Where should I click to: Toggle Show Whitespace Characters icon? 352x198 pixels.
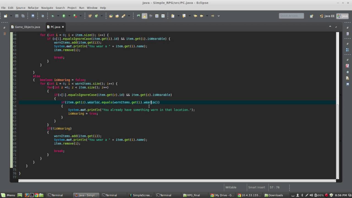pos(163,16)
